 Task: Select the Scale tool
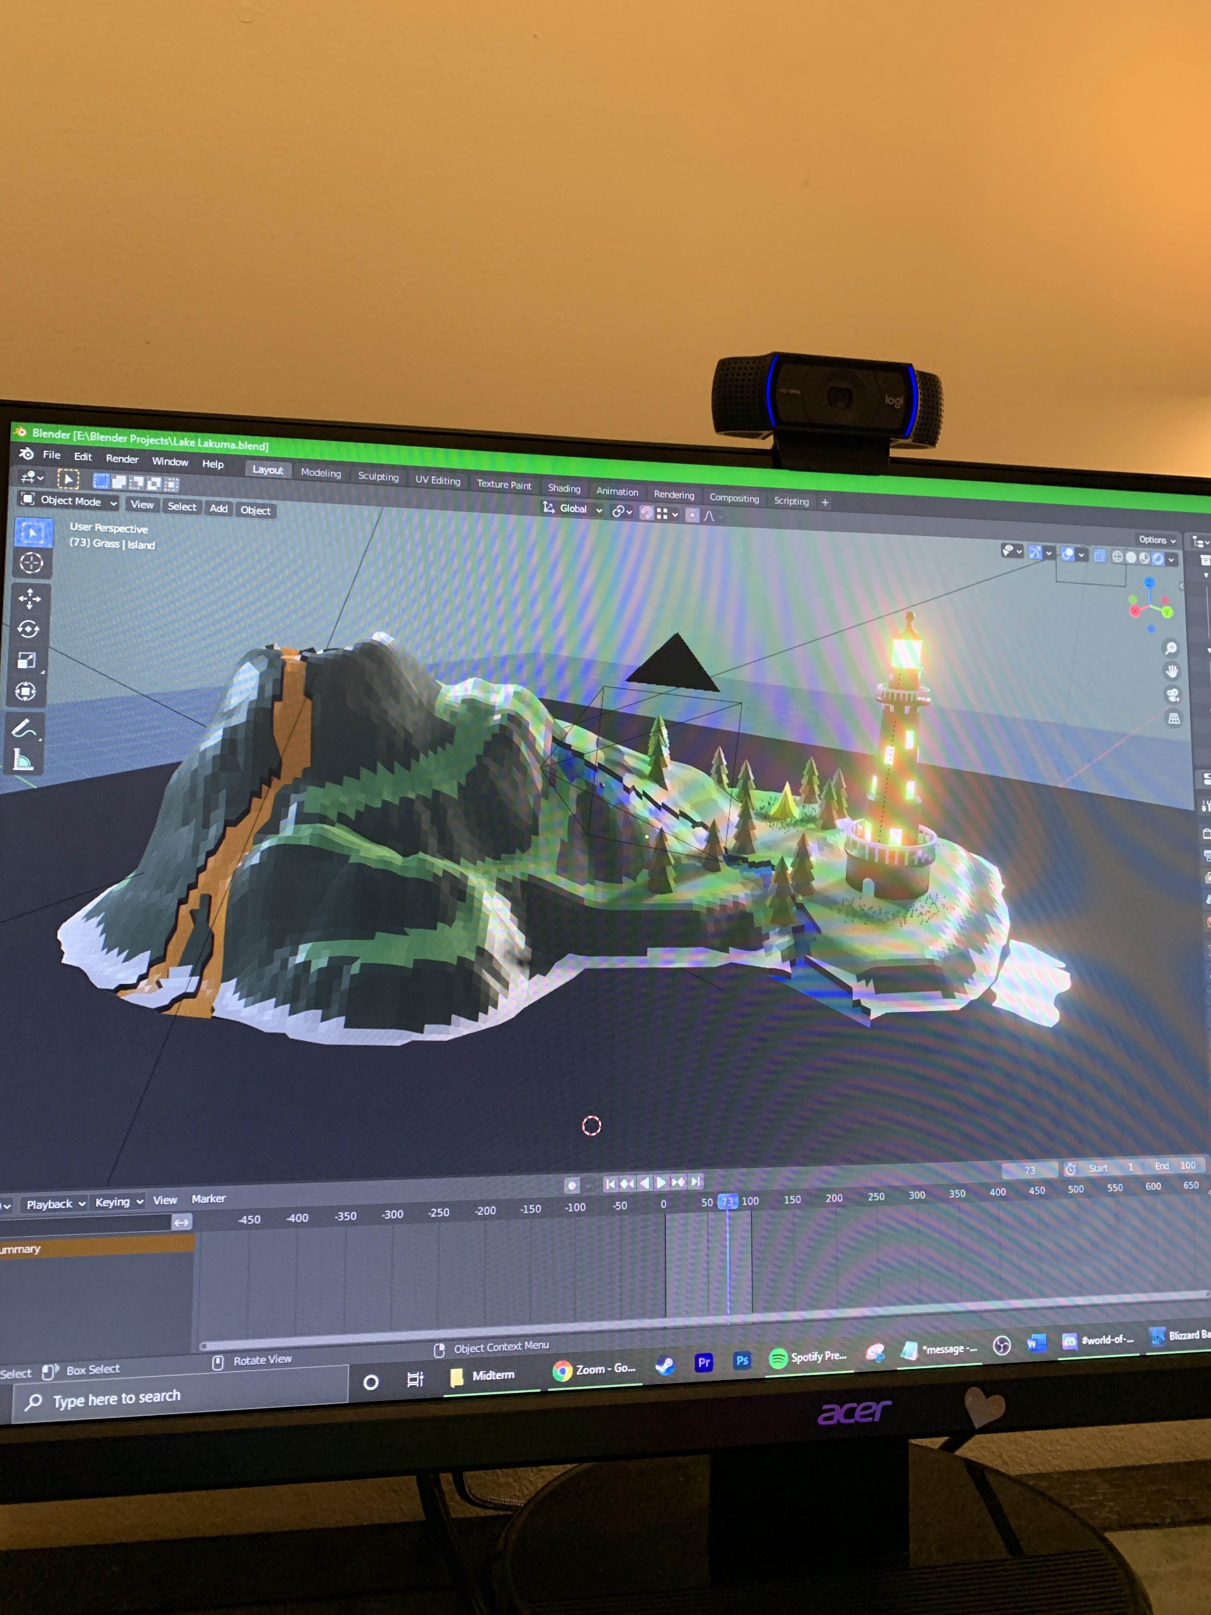click(26, 661)
